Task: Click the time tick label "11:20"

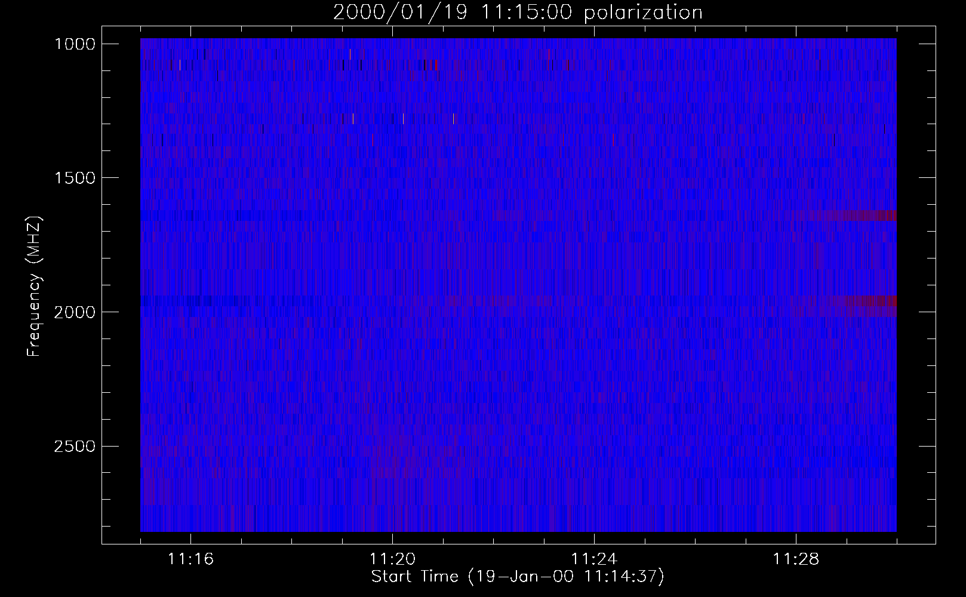Action: coord(392,559)
